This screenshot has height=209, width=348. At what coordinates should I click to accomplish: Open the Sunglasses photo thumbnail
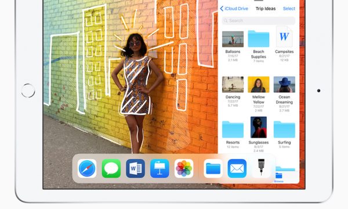259,128
